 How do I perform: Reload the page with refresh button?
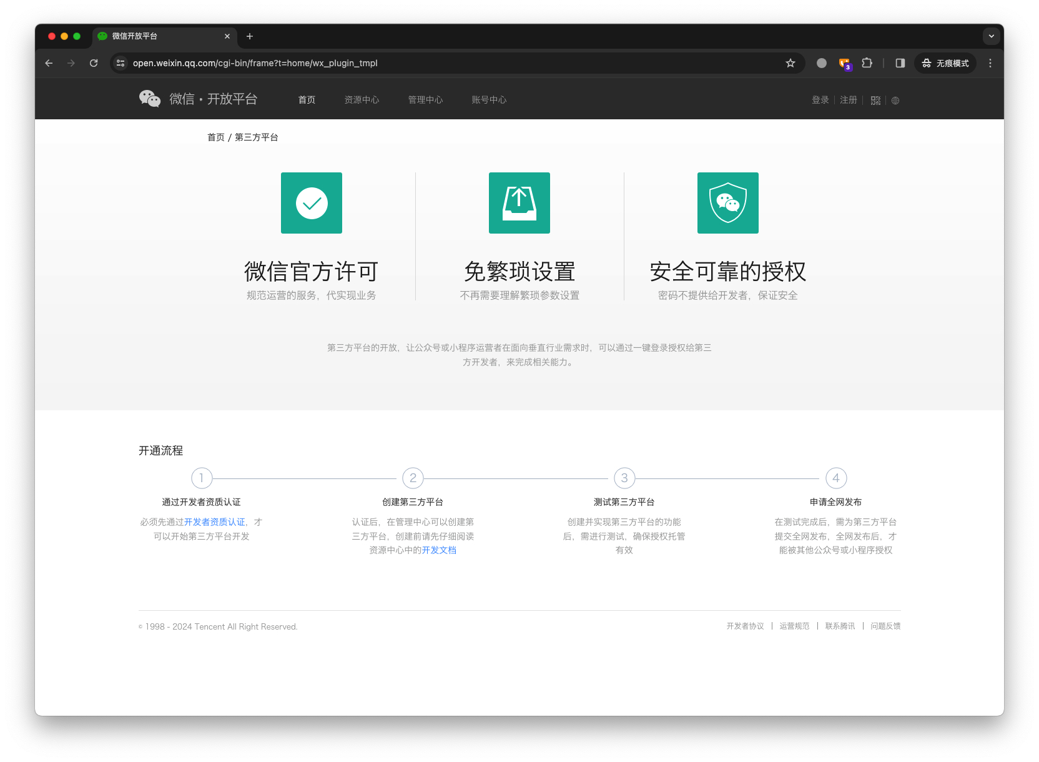(94, 63)
